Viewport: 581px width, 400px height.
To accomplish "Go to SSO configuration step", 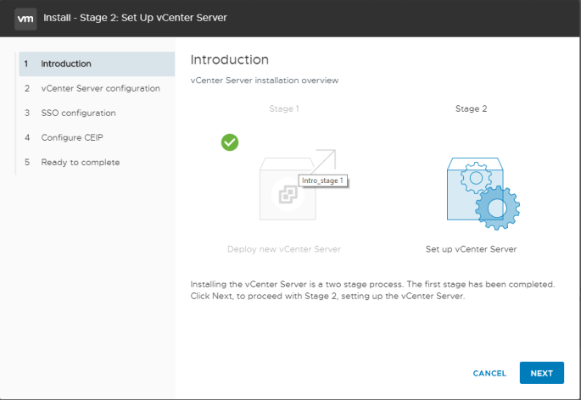I will coord(97,113).
